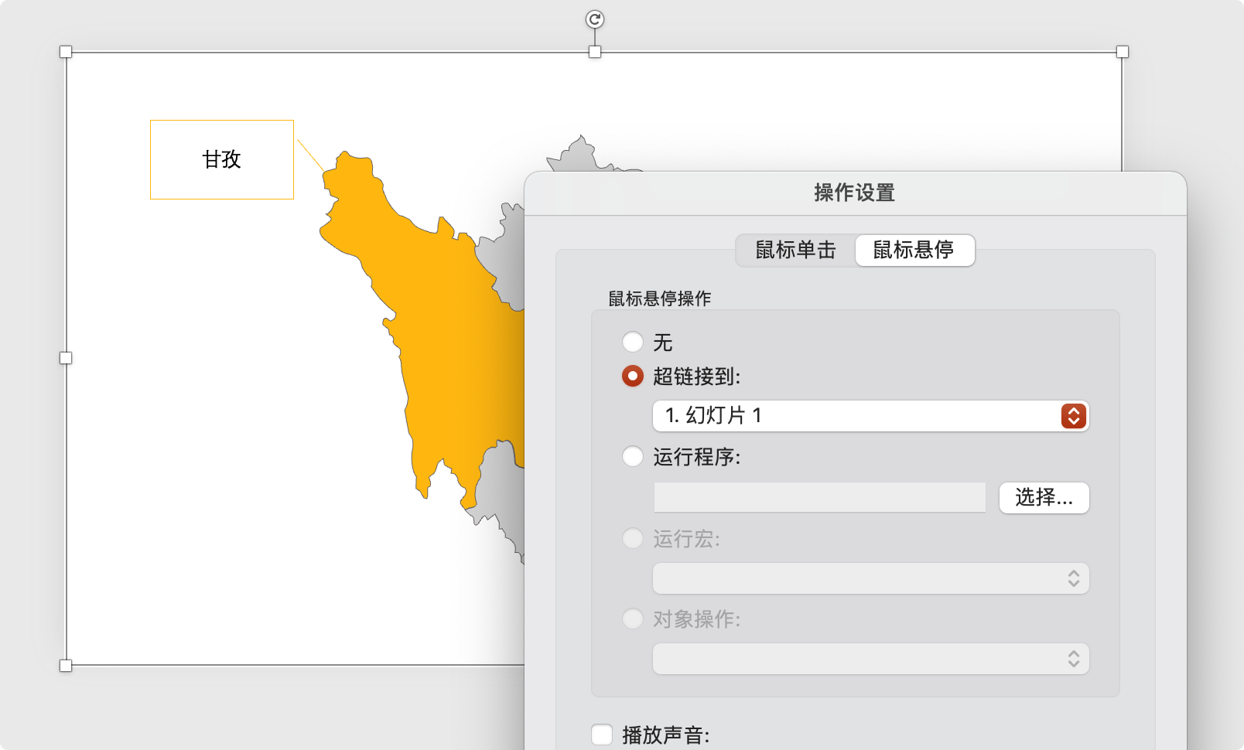Click the 甘孜 label text box
1244x750 pixels.
(222, 159)
